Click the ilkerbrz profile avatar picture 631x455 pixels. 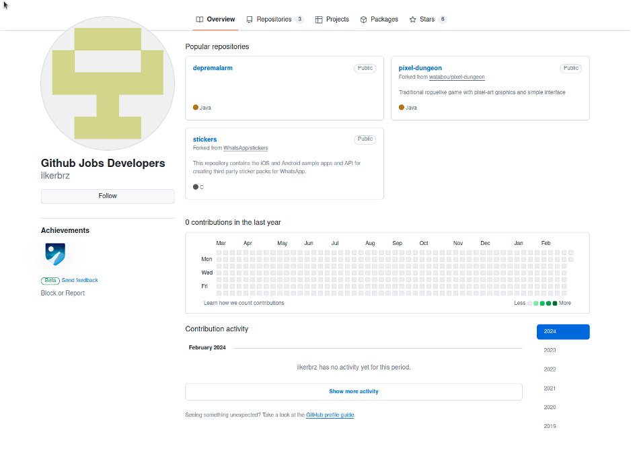[108, 83]
